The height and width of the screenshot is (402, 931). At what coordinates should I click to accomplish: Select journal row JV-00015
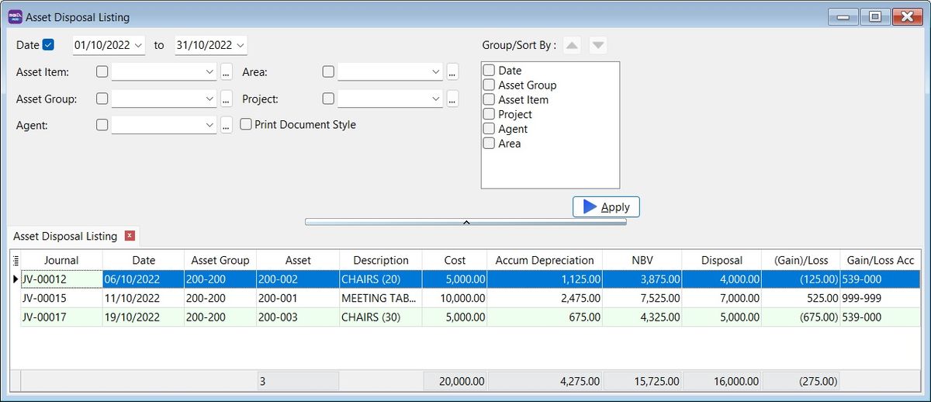(61, 298)
